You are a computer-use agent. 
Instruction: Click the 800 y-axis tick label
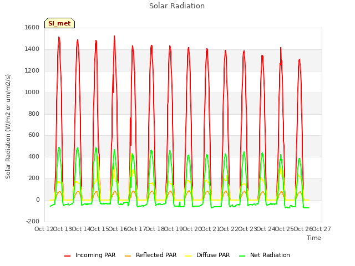point(34,114)
